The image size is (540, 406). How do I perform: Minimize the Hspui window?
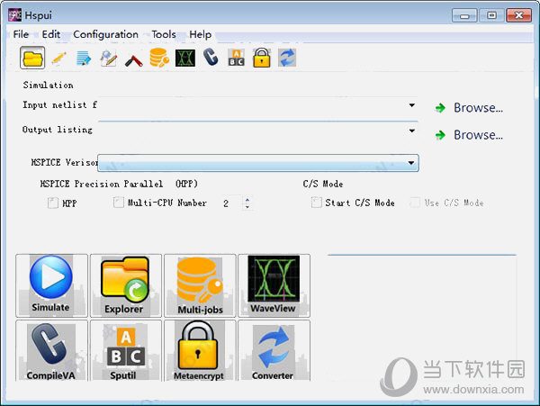(x=464, y=15)
